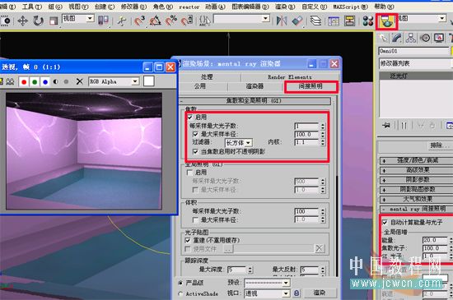Open the named selection sets dropdown

pyautogui.click(x=241, y=19)
